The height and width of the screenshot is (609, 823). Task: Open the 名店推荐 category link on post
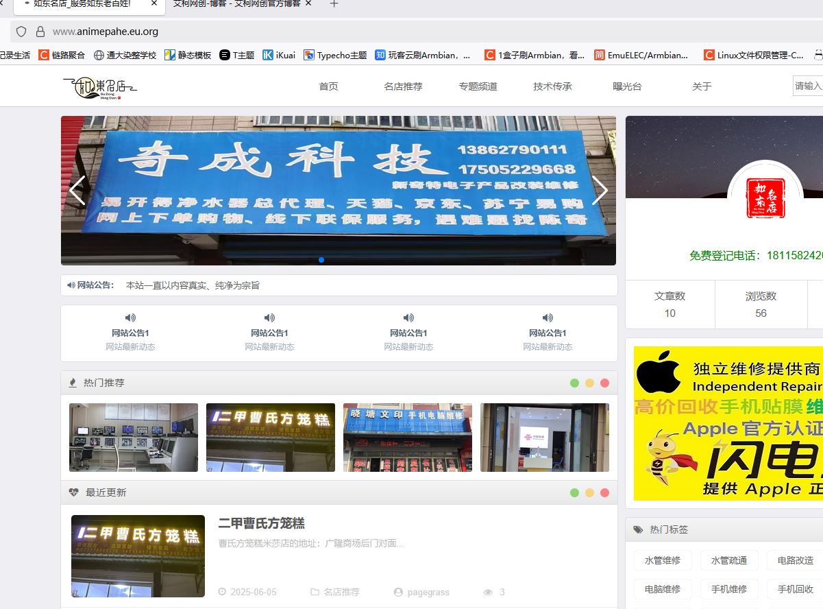pyautogui.click(x=341, y=592)
